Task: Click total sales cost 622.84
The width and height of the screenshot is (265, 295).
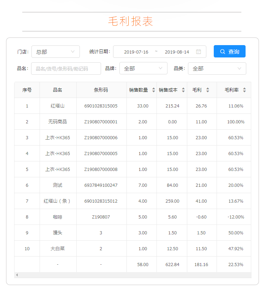Action: point(172,265)
